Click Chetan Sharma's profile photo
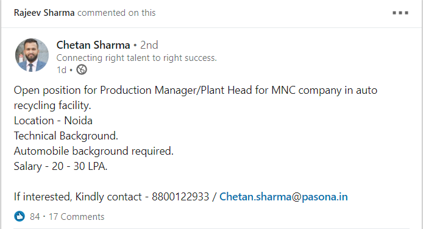 32,55
